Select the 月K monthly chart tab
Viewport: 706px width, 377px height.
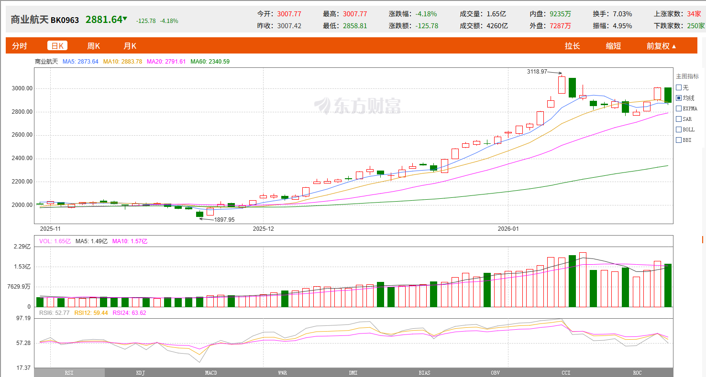tap(130, 46)
